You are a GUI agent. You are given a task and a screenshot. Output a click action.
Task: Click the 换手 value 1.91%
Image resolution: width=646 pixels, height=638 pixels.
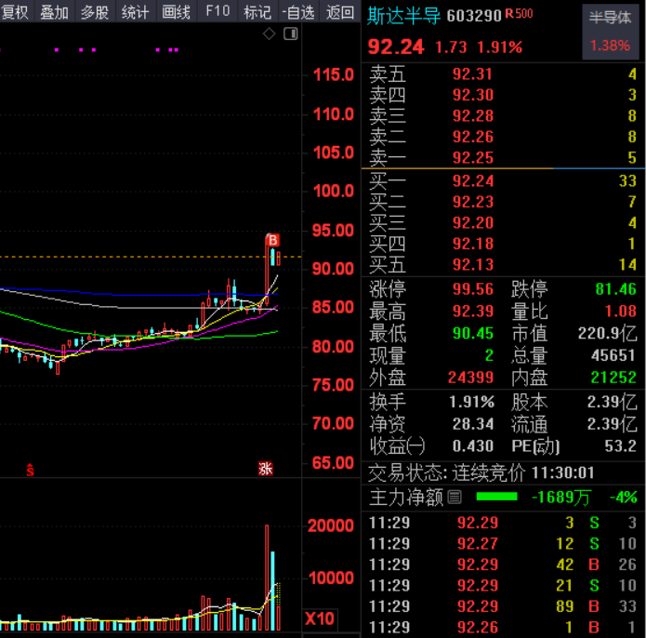point(471,402)
